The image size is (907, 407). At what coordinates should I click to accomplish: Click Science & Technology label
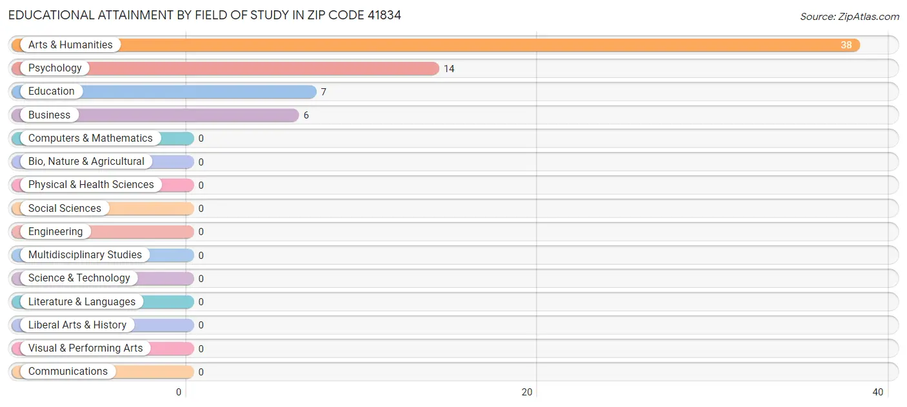(79, 278)
